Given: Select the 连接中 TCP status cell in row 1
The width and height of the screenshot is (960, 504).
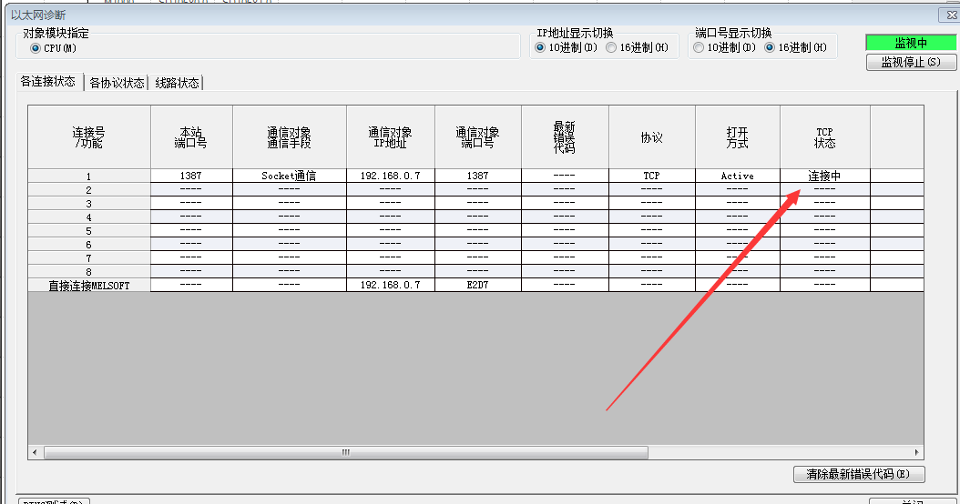Looking at the screenshot, I should (824, 176).
